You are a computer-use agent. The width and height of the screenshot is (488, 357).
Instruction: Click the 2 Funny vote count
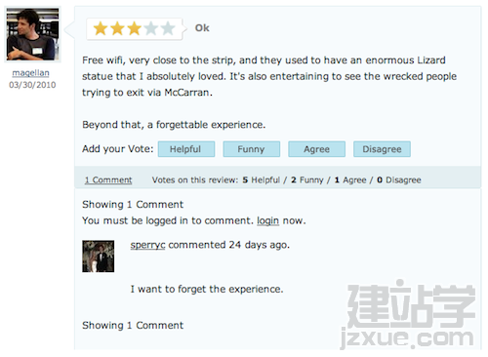307,179
